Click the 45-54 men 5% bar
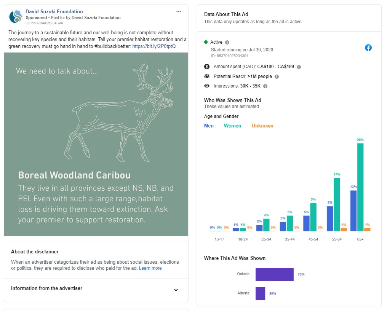Image resolution: width=387 pixels, height=312 pixels. click(306, 223)
